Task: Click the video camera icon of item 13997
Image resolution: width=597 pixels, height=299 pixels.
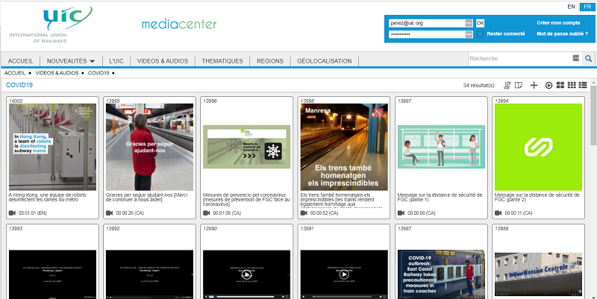Action: click(401, 213)
